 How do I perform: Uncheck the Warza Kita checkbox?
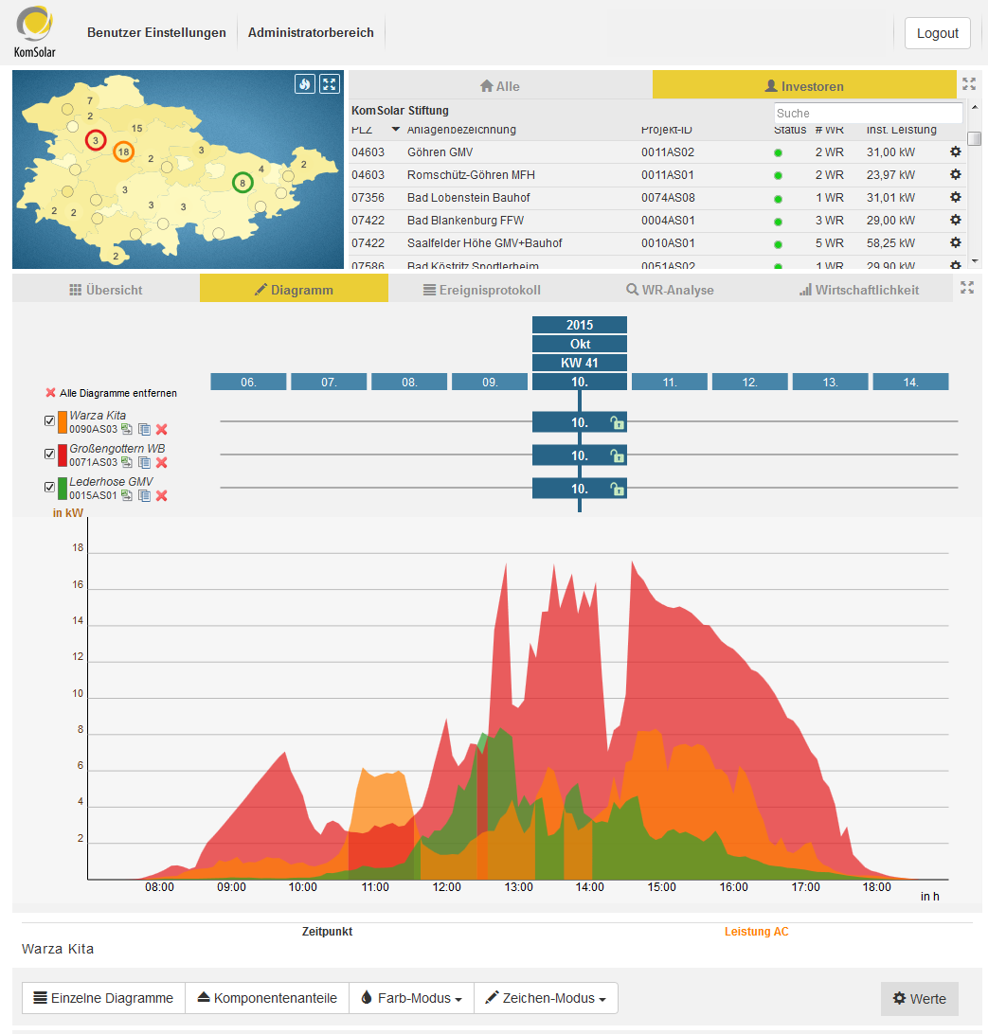click(50, 421)
